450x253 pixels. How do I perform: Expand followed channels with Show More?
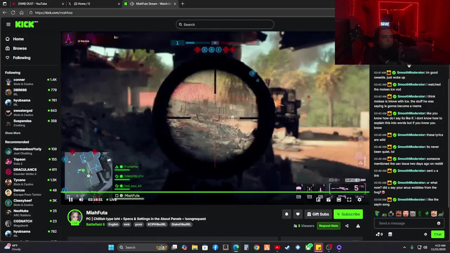coord(13,133)
